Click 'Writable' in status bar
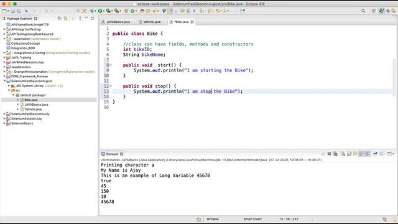Image resolution: width=398 pixels, height=224 pixels. coord(213,219)
